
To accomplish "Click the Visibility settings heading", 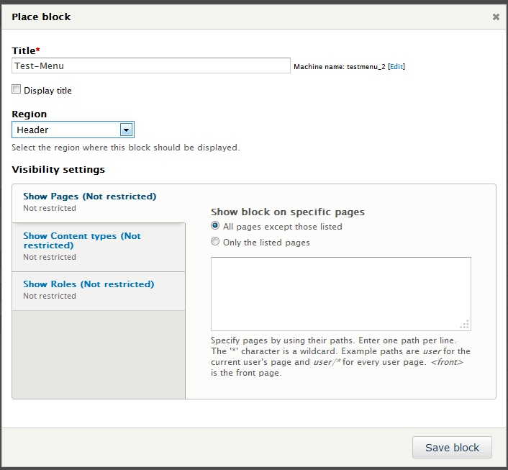I will pyautogui.click(x=58, y=170).
